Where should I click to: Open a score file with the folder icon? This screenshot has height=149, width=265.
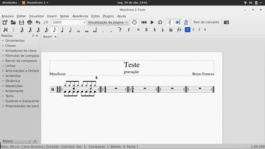13,22
